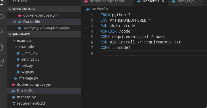Open Run and Debug bug icon
The width and height of the screenshot is (207, 108).
[1, 47]
